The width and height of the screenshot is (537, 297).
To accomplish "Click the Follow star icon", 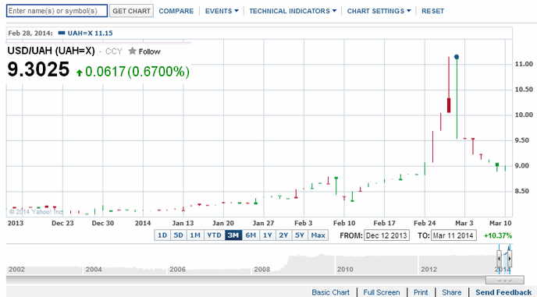I will (132, 51).
